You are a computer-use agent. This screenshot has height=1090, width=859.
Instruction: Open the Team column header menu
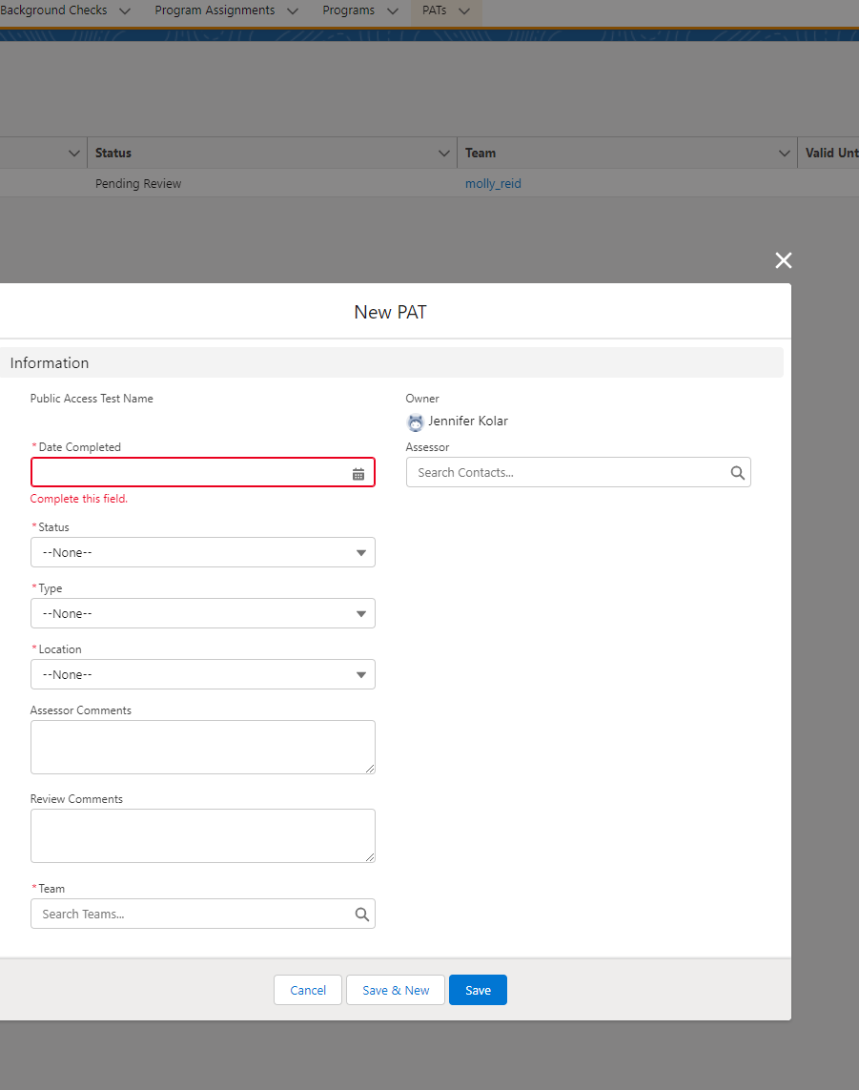coord(784,153)
